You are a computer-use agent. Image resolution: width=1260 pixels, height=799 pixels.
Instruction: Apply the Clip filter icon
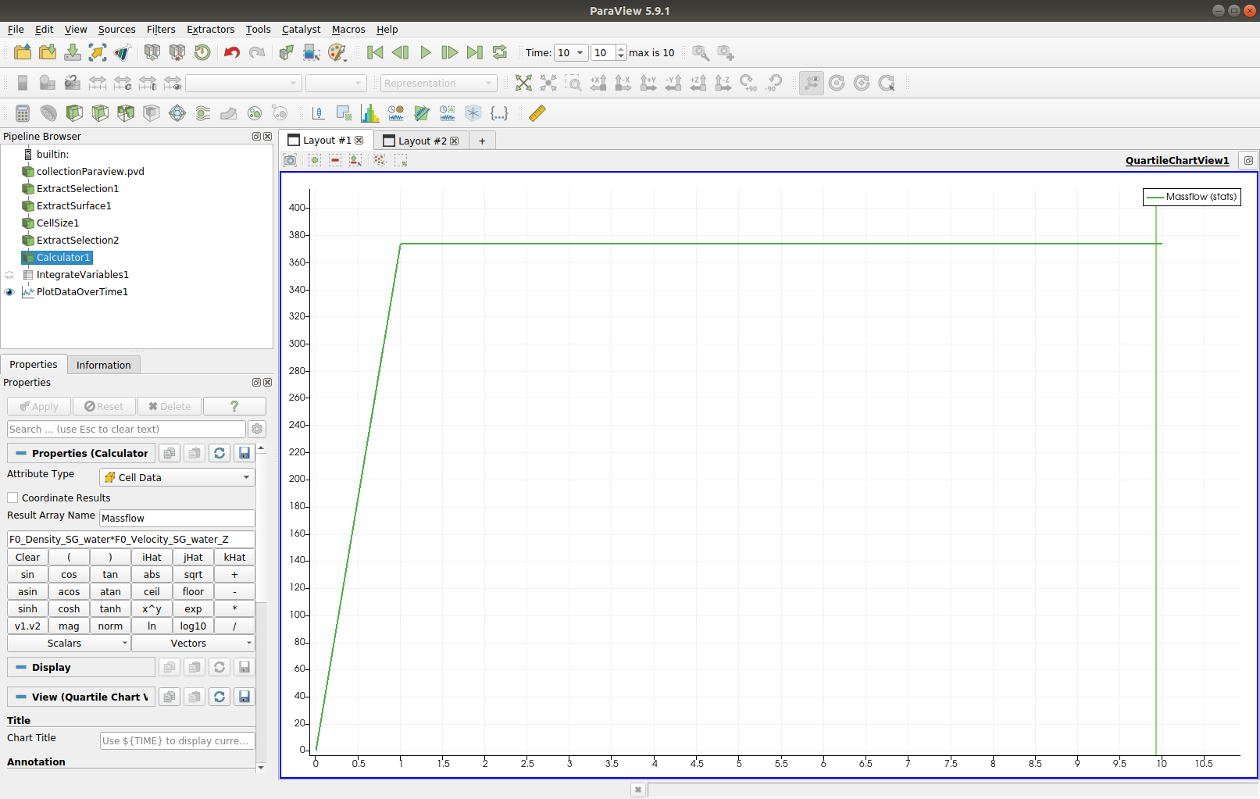[74, 113]
